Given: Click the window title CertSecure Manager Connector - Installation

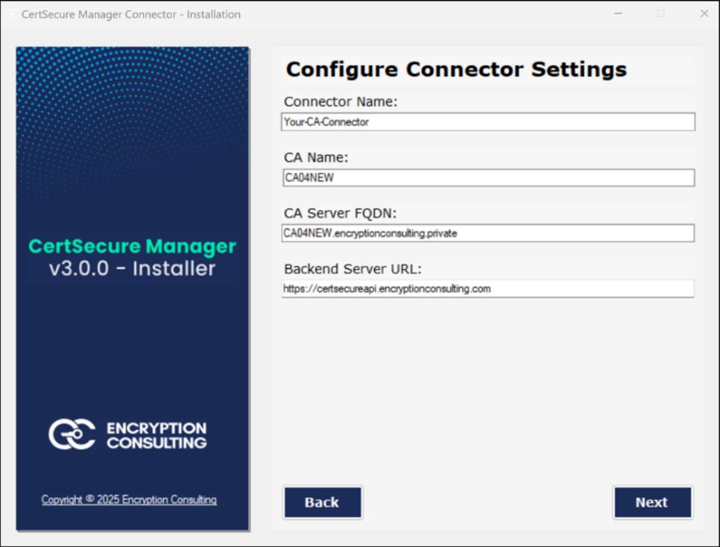Looking at the screenshot, I should click(131, 14).
